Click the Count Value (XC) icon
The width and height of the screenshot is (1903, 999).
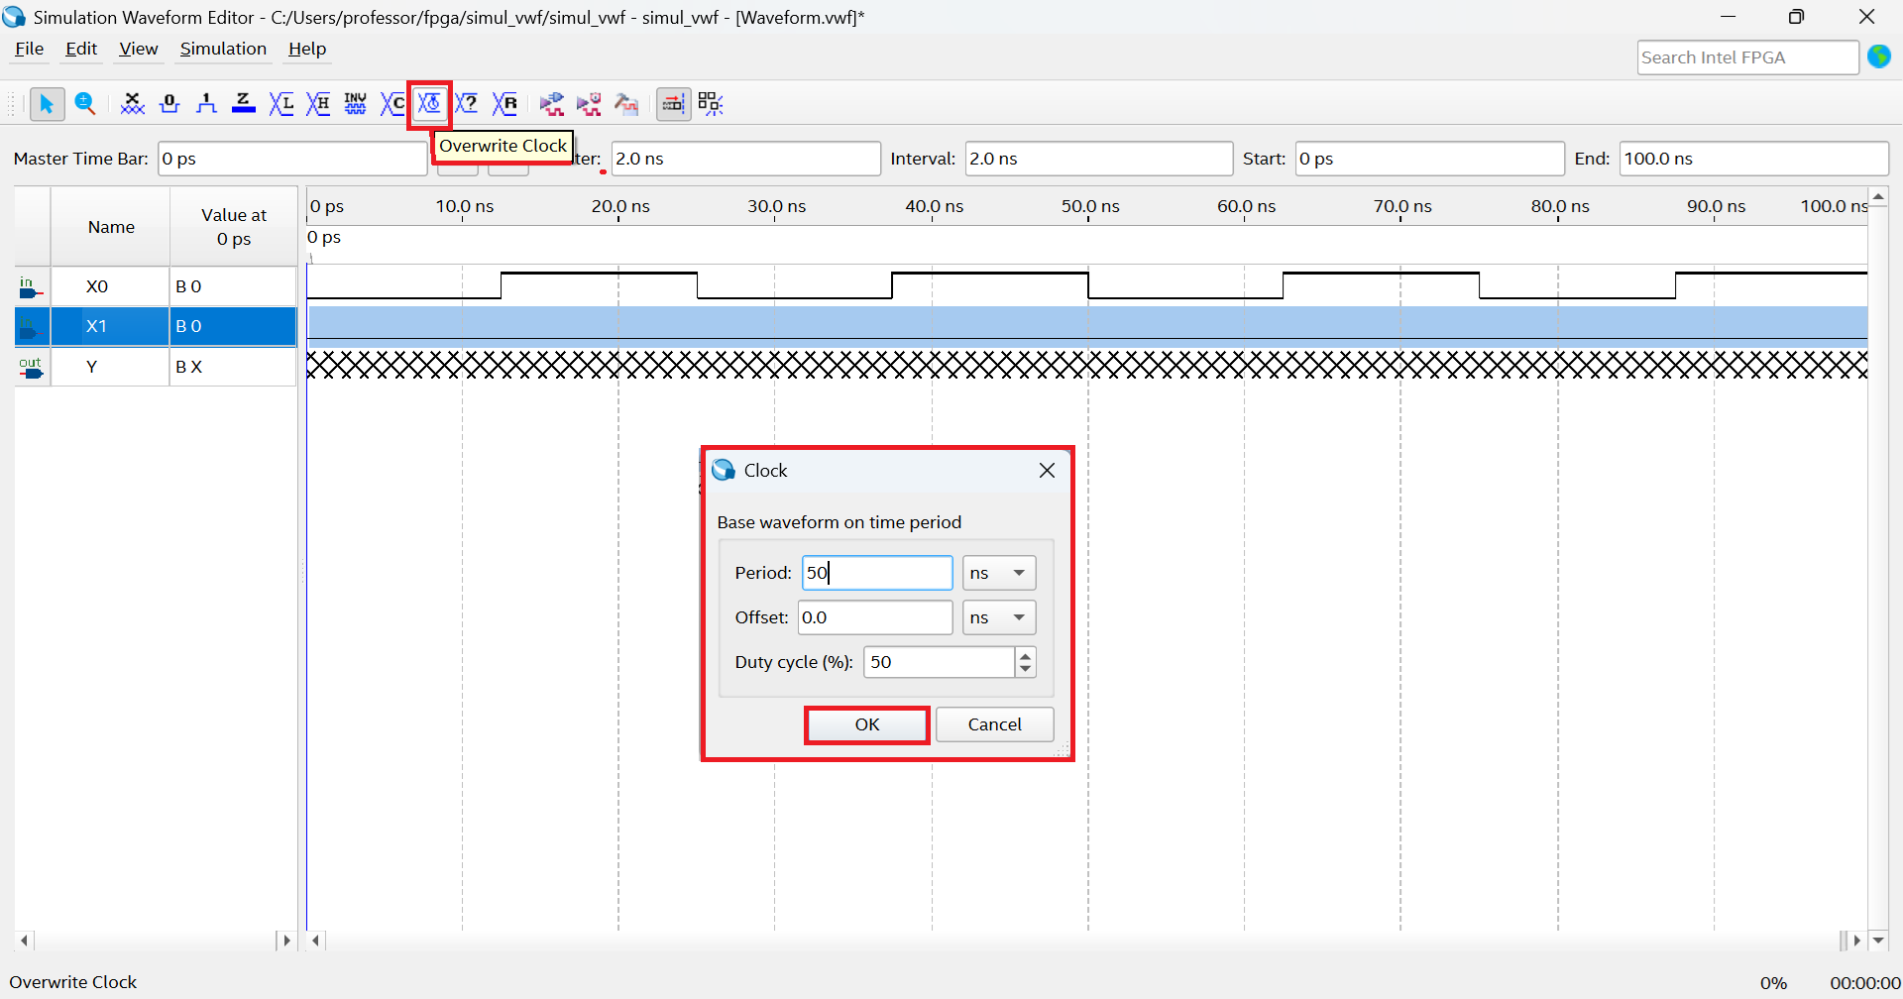pyautogui.click(x=392, y=104)
